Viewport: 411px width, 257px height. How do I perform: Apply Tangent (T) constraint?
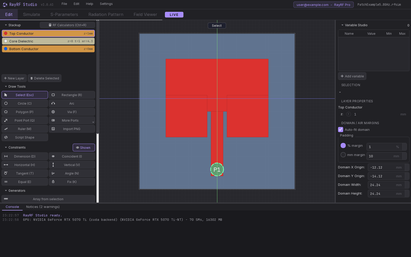pos(25,173)
